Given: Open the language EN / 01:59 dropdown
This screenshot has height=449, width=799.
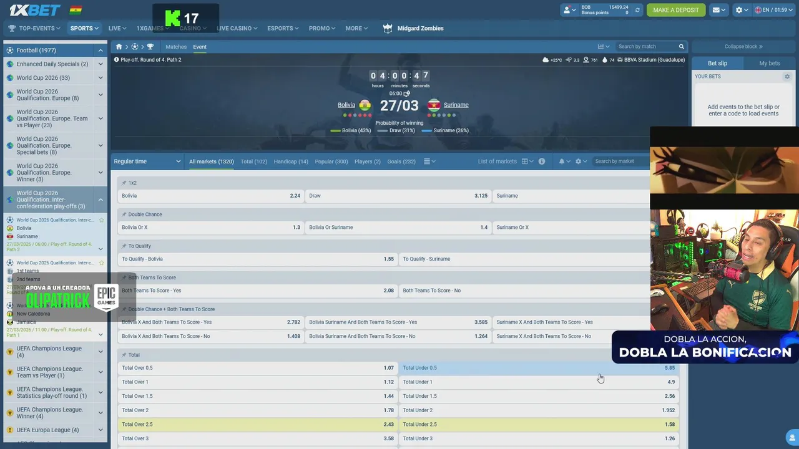Looking at the screenshot, I should coord(773,10).
